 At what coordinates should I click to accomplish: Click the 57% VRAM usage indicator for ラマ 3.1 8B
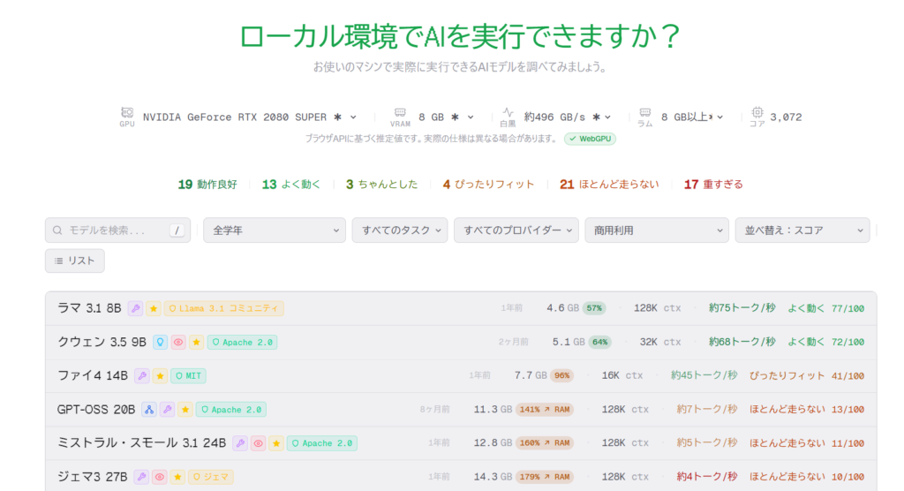point(594,308)
